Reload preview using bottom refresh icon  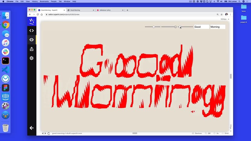tap(49, 133)
